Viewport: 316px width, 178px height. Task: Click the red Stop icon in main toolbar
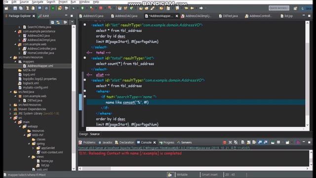pos(101,8)
